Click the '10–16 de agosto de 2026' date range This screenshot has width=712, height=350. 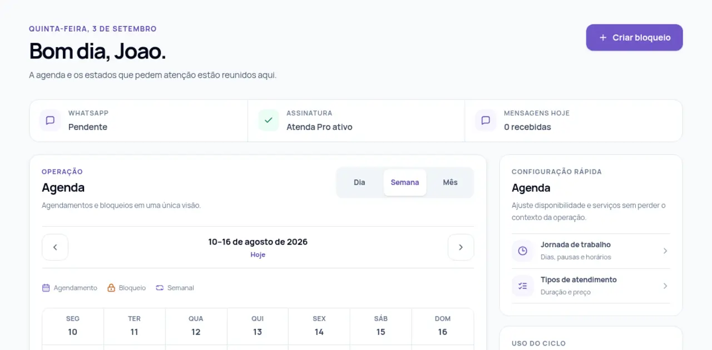(258, 242)
